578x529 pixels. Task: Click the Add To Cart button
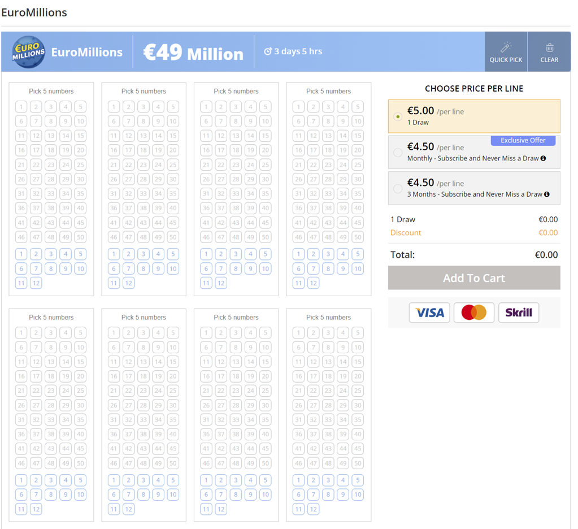pos(474,278)
